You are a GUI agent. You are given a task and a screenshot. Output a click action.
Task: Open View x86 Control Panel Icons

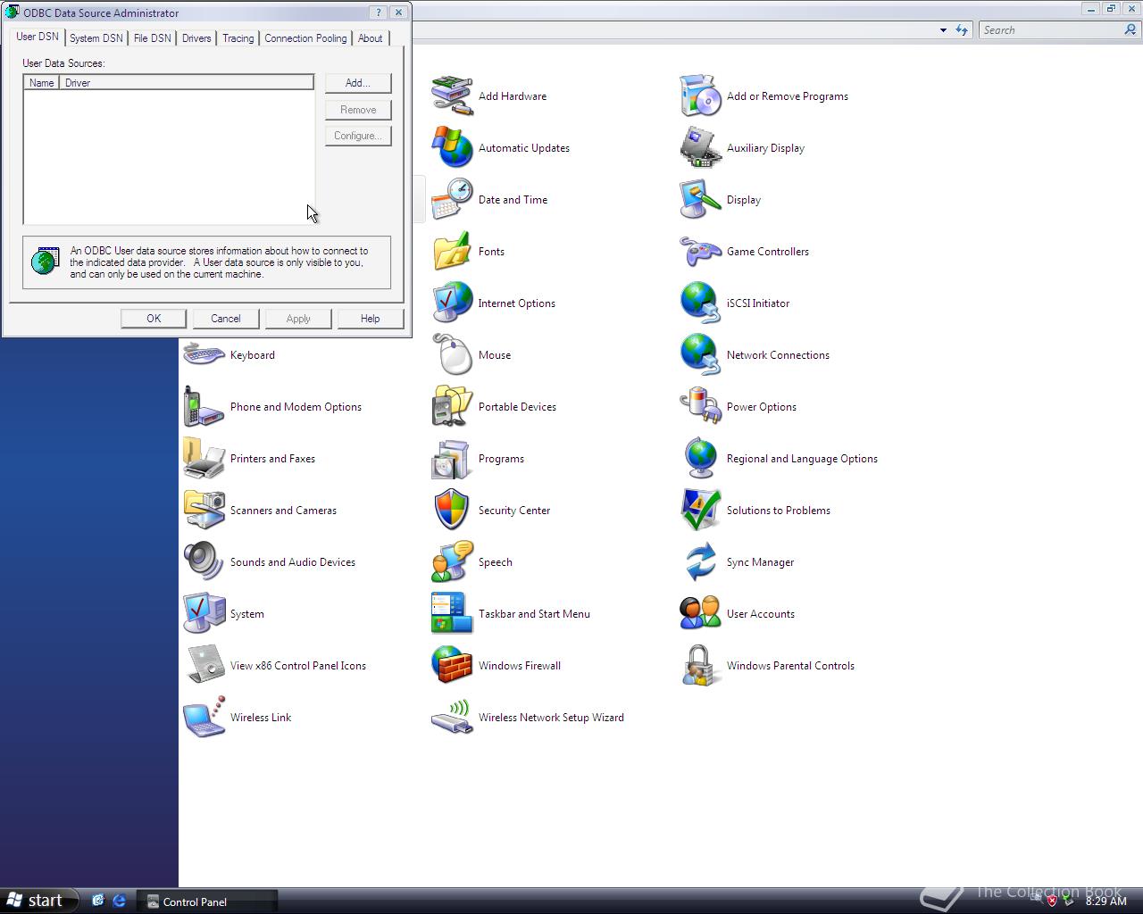click(x=204, y=666)
